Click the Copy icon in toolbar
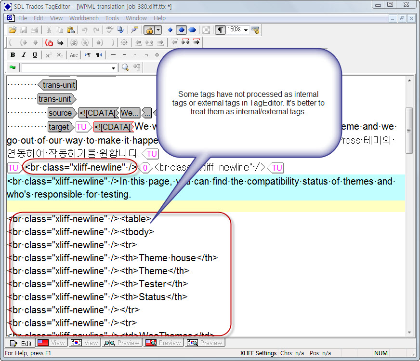This screenshot has height=361, width=420. click(59, 30)
